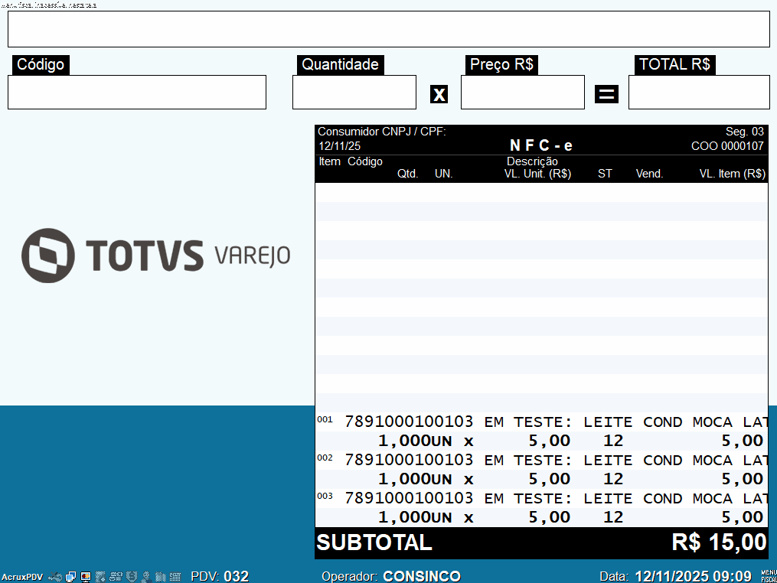Focus the Quantidade input field
The width and height of the screenshot is (777, 583).
[x=354, y=92]
